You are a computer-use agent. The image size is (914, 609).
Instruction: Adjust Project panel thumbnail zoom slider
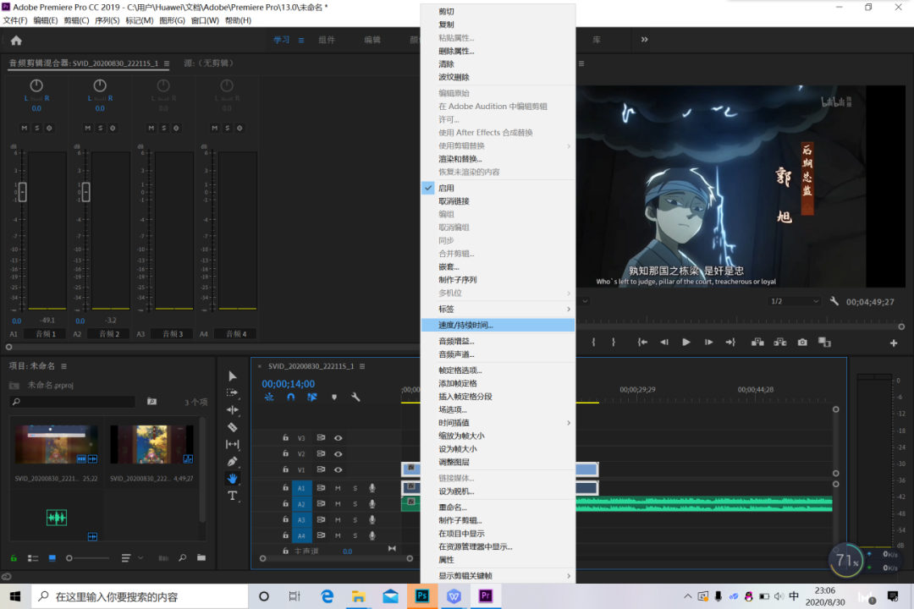87,558
